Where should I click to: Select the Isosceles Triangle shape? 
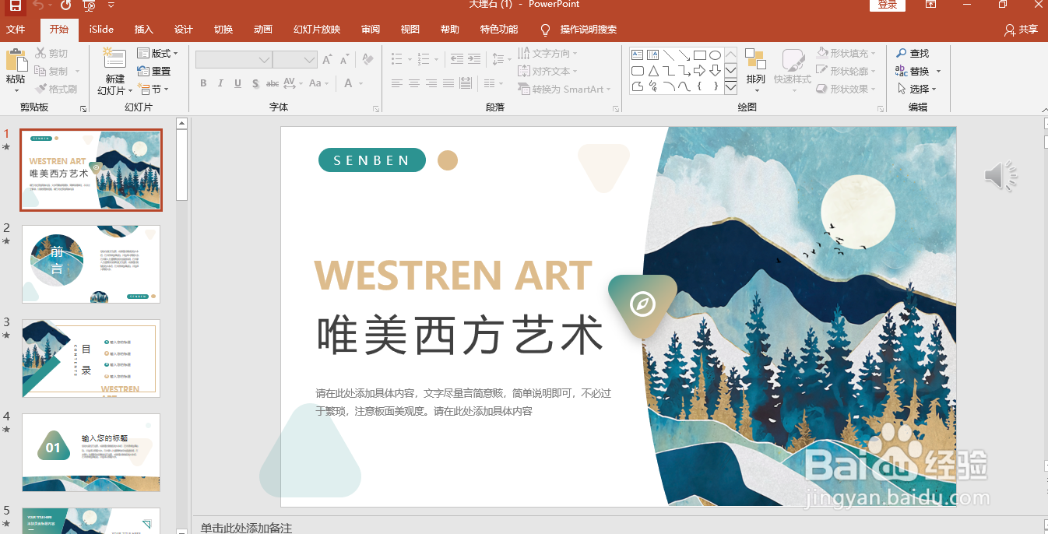pyautogui.click(x=652, y=71)
